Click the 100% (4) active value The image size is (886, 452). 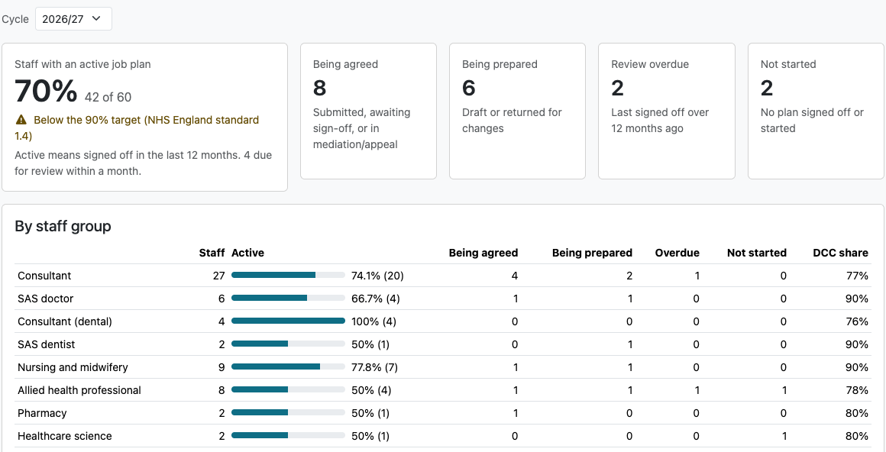click(x=374, y=321)
